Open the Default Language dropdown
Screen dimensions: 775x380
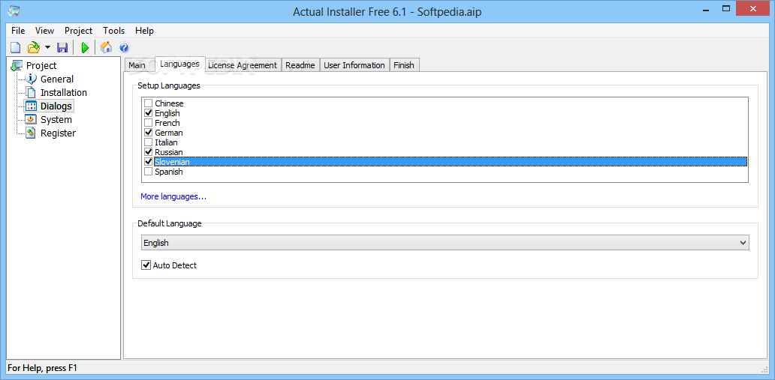coord(445,243)
